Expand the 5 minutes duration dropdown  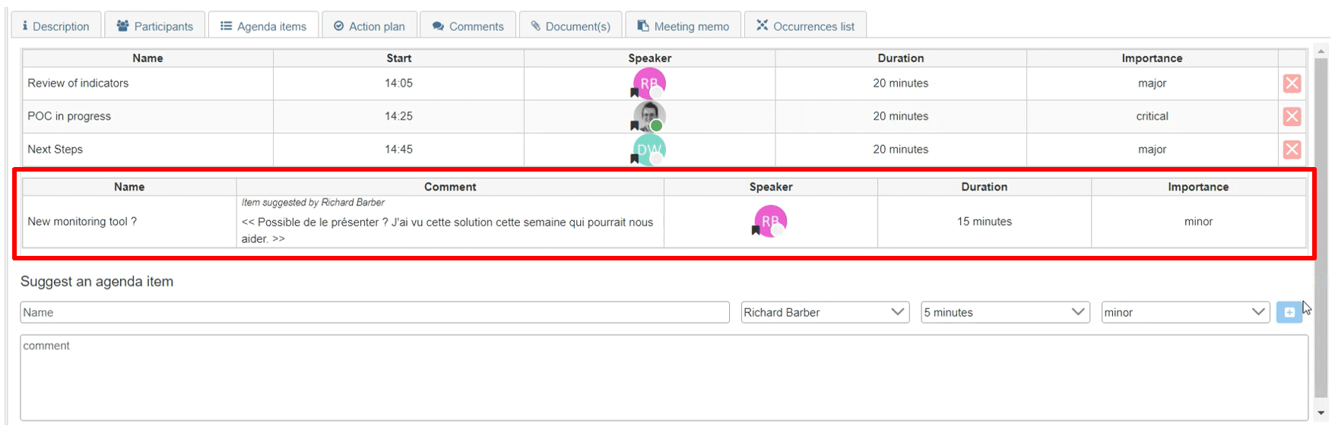(1004, 312)
